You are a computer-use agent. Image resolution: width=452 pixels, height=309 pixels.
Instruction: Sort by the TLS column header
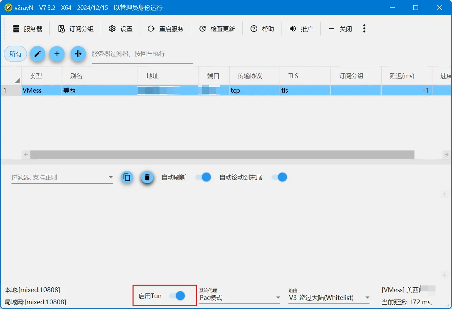(305, 76)
